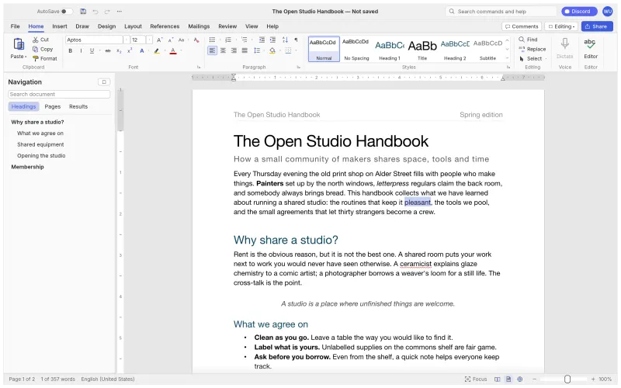Switch to the Design ribbon tab
This screenshot has width=621, height=388.
[x=106, y=26]
